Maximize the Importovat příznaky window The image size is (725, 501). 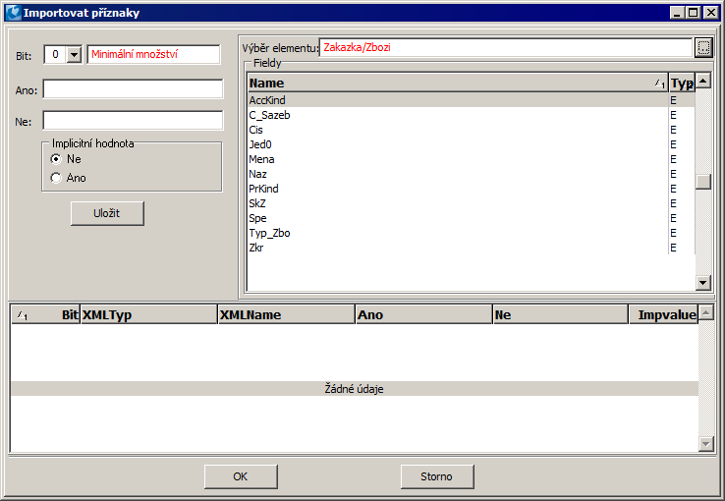pos(693,13)
